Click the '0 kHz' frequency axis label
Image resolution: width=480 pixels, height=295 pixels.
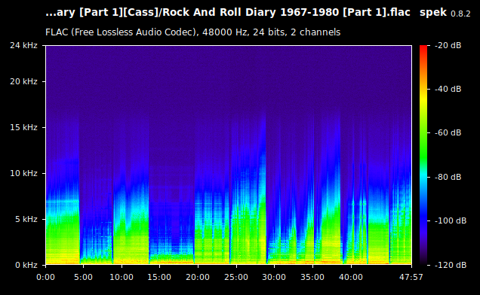click(26, 265)
